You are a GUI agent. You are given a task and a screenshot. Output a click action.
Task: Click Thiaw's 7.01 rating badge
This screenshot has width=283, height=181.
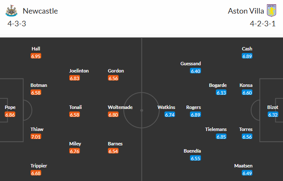pyautogui.click(x=36, y=136)
